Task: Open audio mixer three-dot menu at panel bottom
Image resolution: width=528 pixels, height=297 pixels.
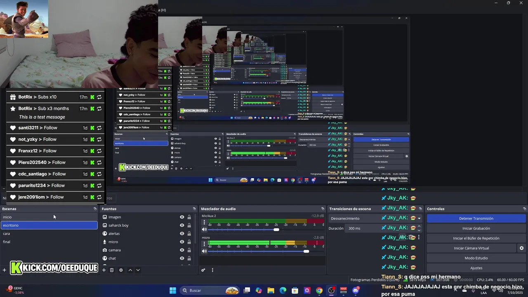Action: pos(212,270)
